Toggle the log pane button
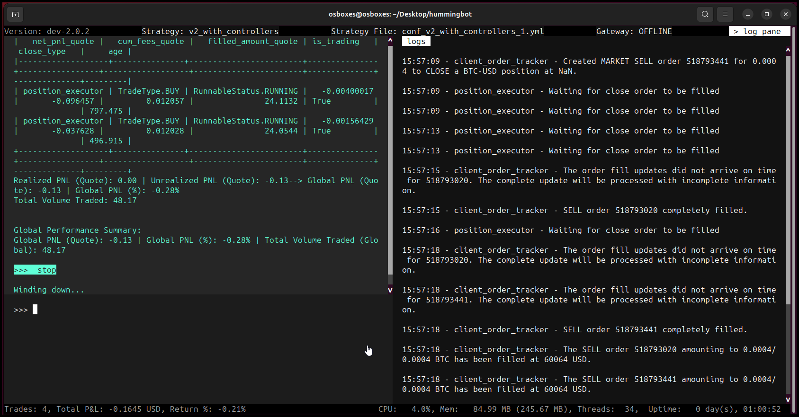799x417 pixels. [x=759, y=31]
